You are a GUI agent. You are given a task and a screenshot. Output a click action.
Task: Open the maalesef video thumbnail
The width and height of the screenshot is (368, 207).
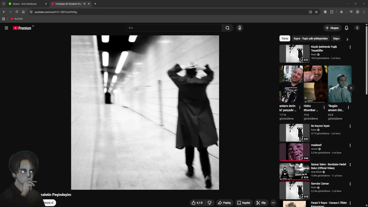294,152
